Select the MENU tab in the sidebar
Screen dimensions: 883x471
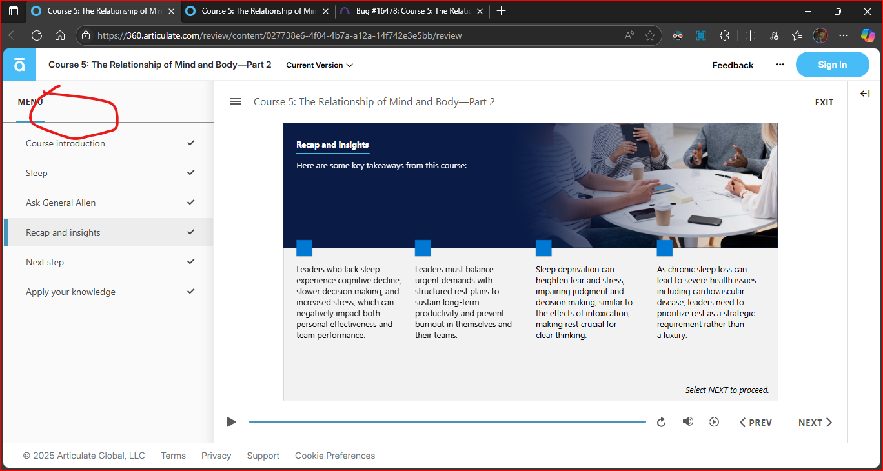tap(30, 102)
